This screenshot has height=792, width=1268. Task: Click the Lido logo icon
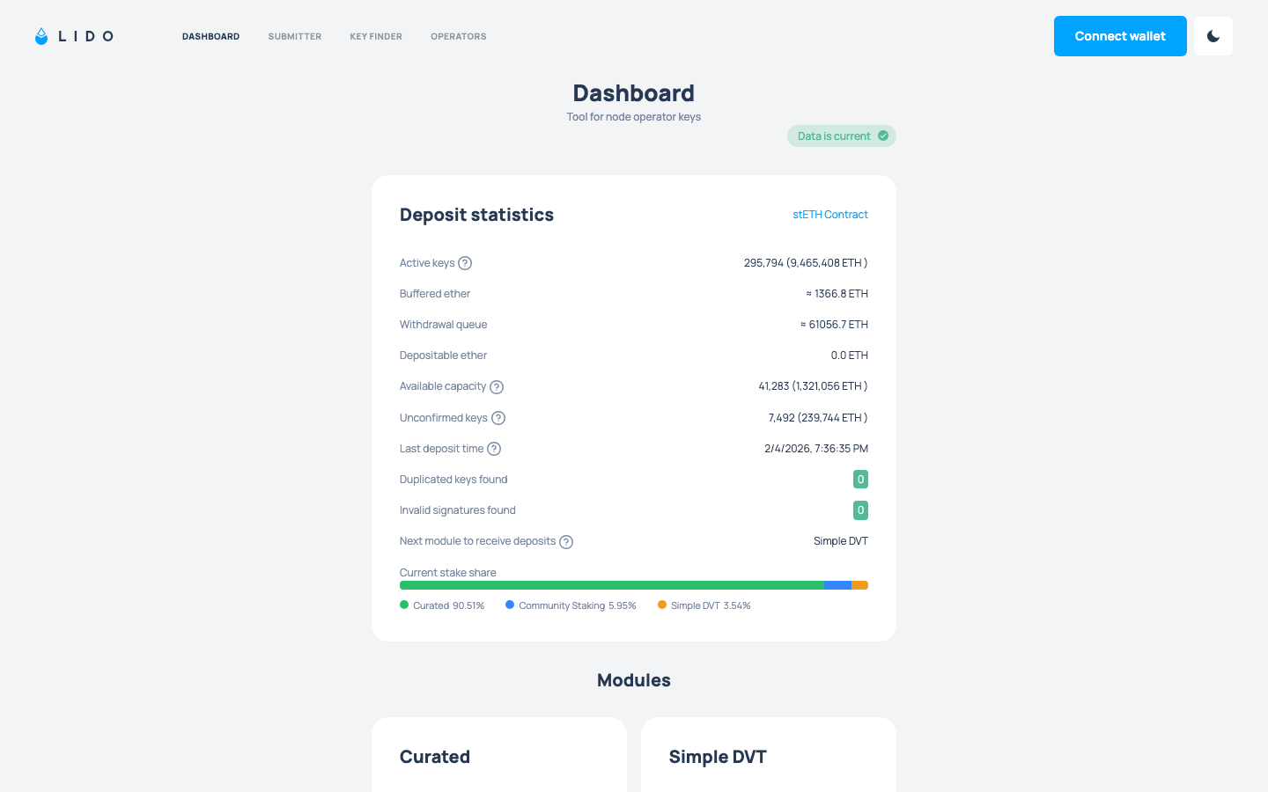point(41,36)
